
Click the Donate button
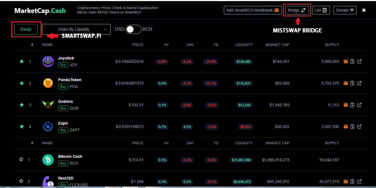tap(345, 10)
